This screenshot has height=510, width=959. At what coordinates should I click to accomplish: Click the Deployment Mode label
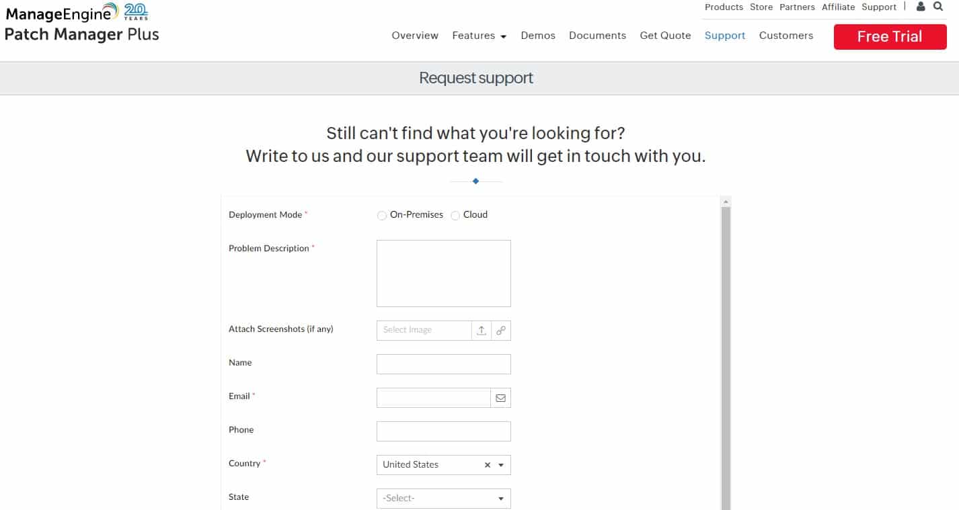(x=266, y=215)
